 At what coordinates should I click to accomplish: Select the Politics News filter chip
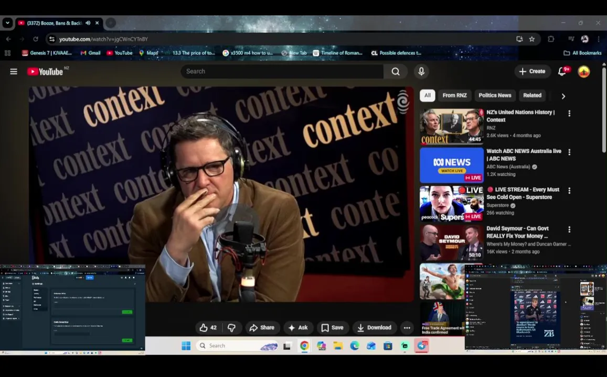pyautogui.click(x=495, y=95)
